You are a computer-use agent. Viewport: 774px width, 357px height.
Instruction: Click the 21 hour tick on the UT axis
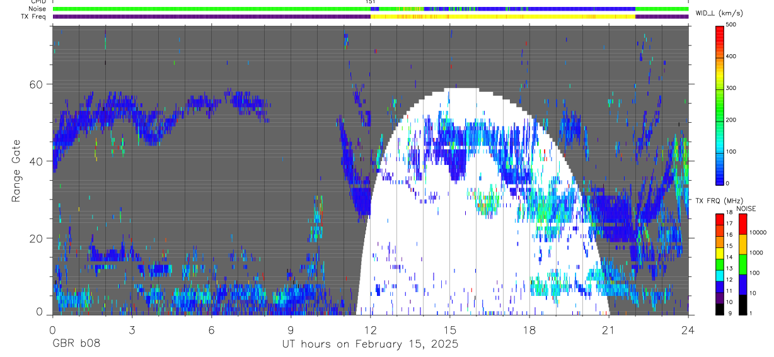click(609, 329)
